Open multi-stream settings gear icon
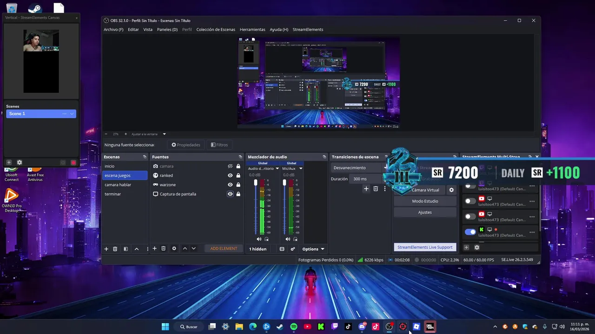 click(476, 247)
